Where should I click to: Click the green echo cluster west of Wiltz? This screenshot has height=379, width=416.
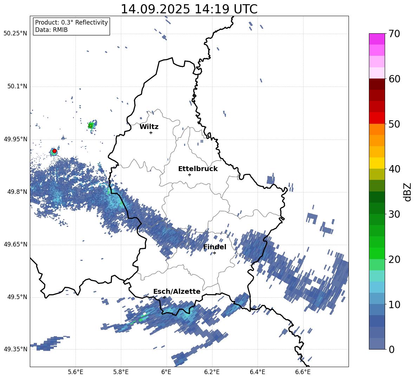tap(92, 125)
